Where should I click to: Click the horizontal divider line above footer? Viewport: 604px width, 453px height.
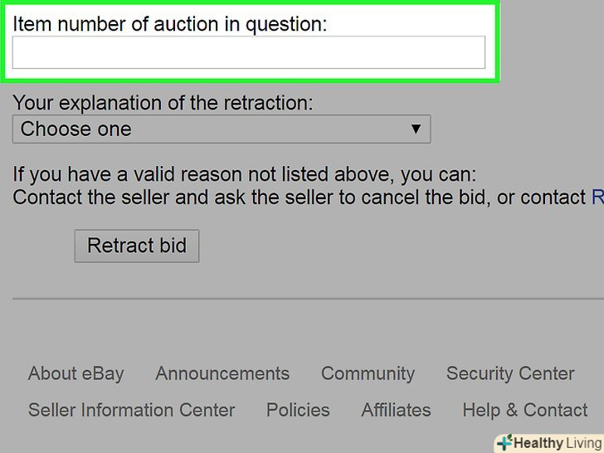(308, 298)
